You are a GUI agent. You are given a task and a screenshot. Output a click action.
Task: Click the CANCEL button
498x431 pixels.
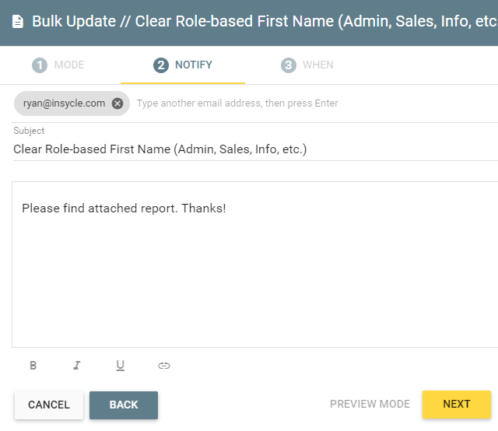(x=49, y=405)
